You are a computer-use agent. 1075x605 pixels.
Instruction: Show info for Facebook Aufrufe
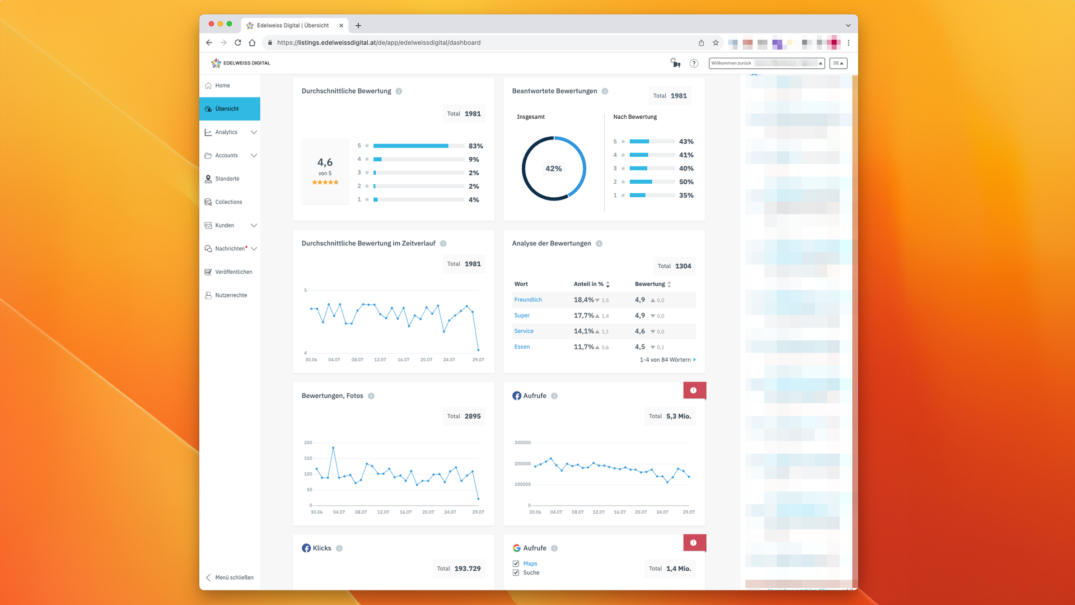(554, 396)
